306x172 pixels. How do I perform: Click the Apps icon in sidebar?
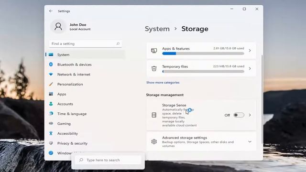51,94
